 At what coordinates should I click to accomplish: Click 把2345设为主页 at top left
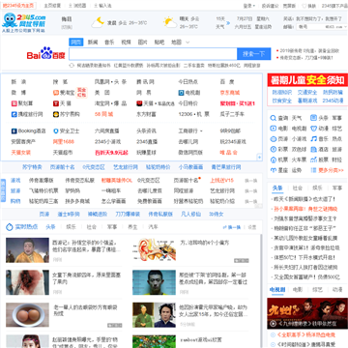pos(18,6)
